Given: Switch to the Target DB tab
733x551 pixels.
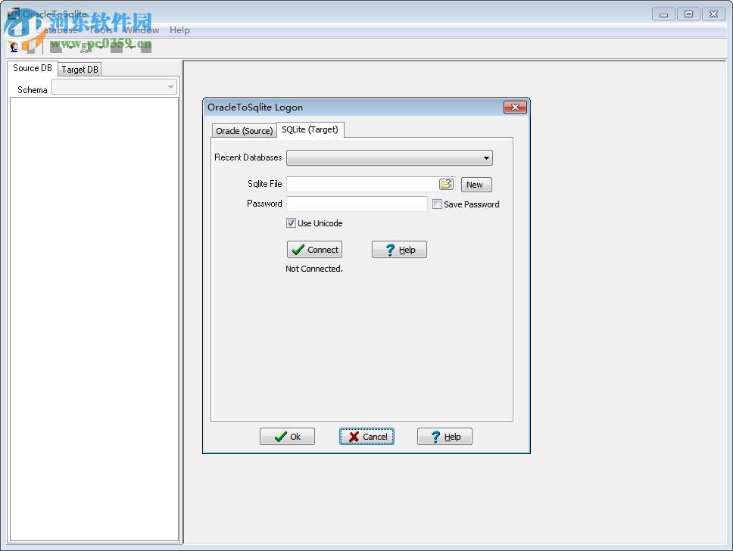Looking at the screenshot, I should coord(79,69).
